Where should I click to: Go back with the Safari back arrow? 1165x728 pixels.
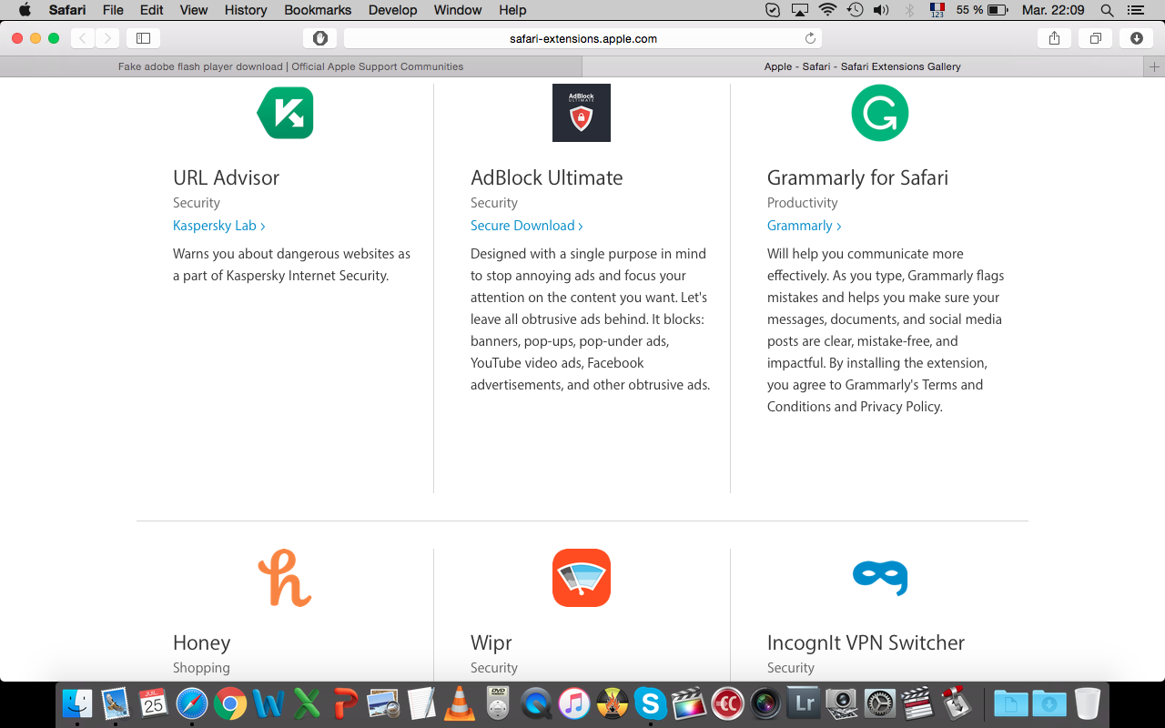click(83, 38)
